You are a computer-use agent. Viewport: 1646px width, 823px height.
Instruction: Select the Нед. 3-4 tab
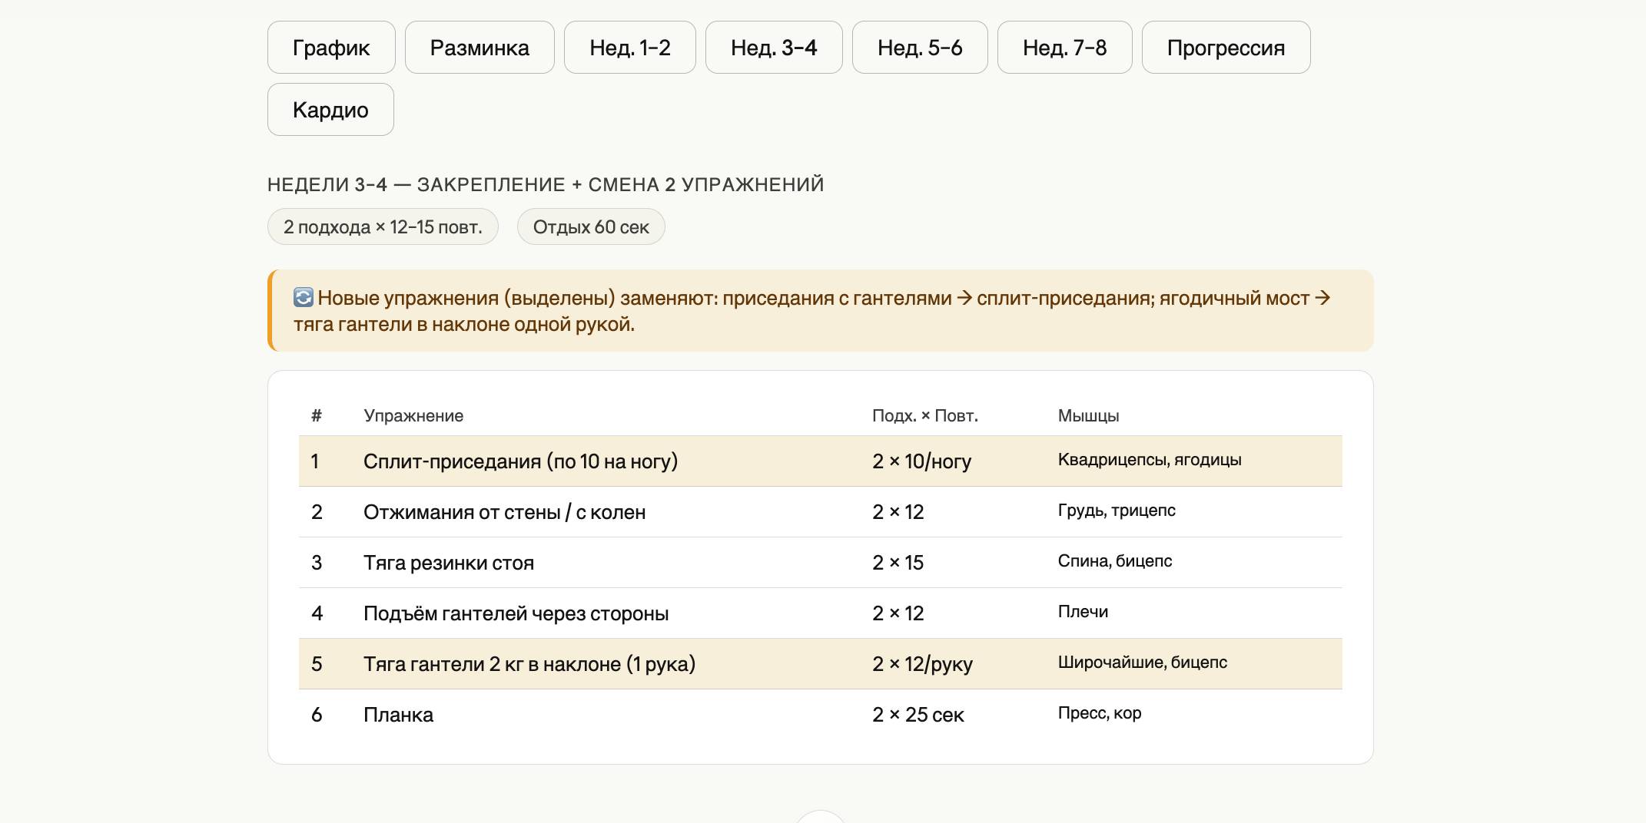[x=773, y=48]
